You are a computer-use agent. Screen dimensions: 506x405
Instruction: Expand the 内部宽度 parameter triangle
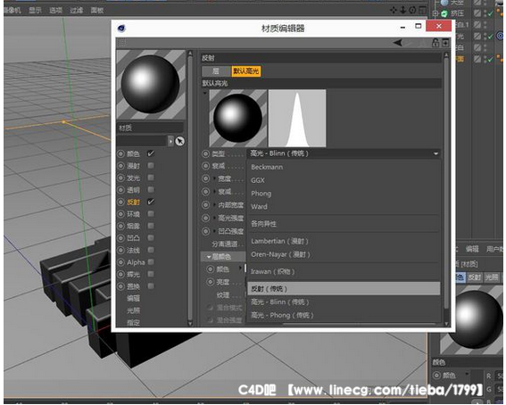coord(214,205)
